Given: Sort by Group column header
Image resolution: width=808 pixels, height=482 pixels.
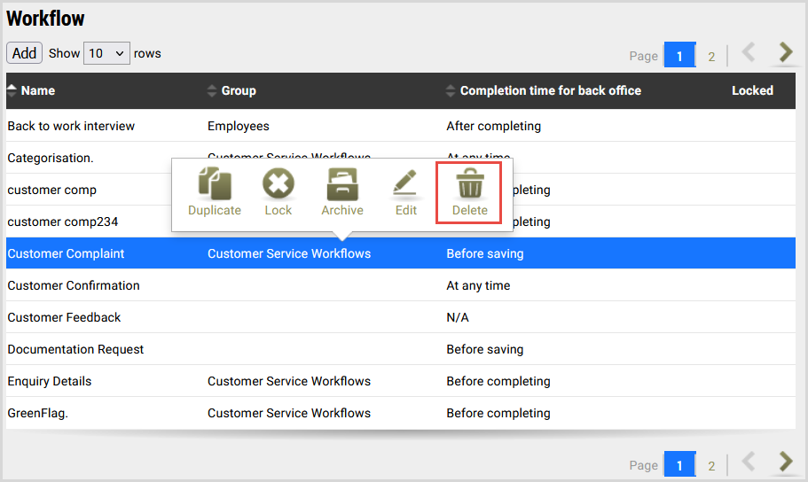Looking at the screenshot, I should [x=238, y=90].
